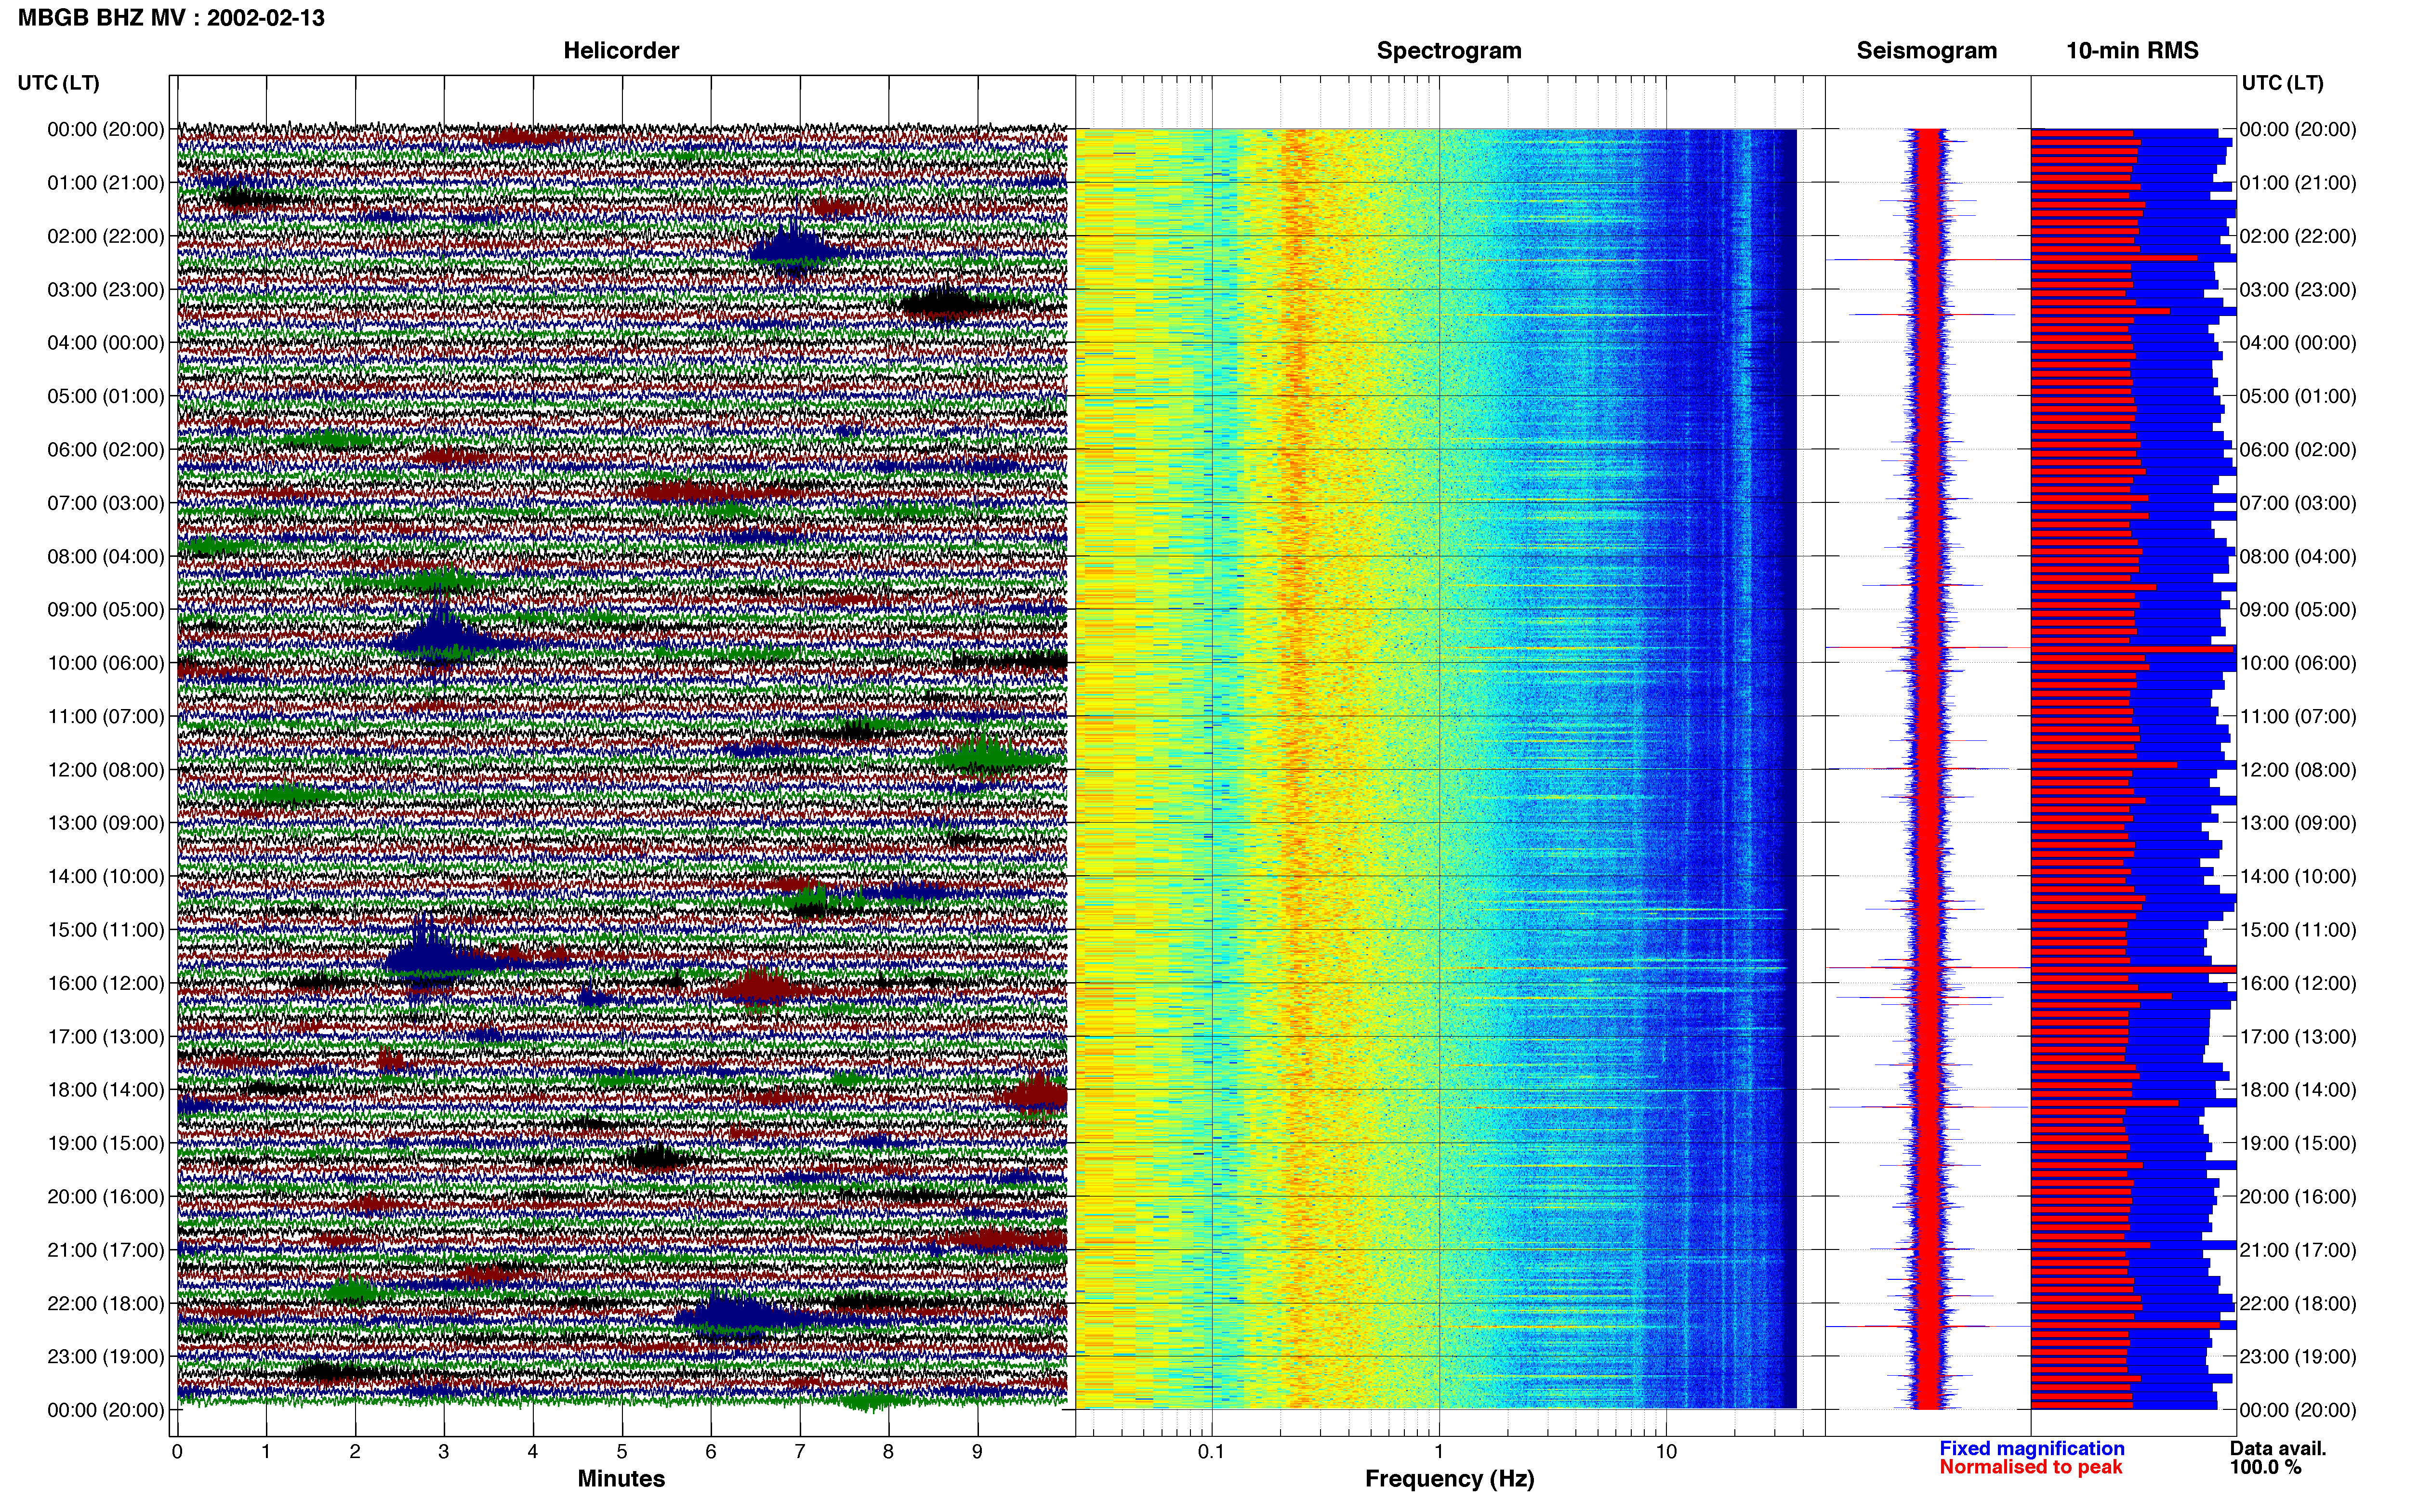Click '08:00 (04:00)' label beside the Helicorder
The image size is (2418, 1512).
pyautogui.click(x=106, y=557)
